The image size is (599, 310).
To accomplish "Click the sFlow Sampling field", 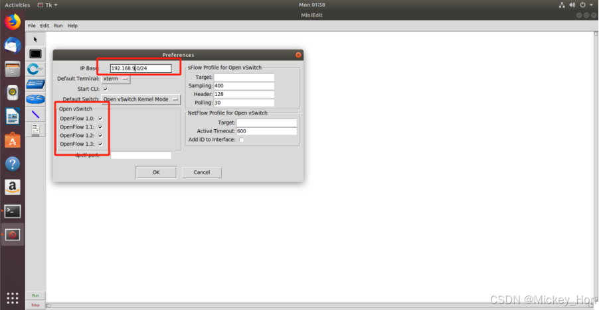I will 244,85.
